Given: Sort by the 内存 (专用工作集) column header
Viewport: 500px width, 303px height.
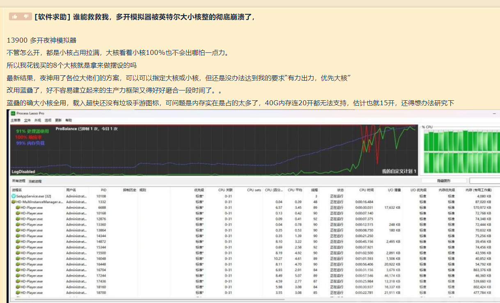Looking at the screenshot, I should (478, 190).
